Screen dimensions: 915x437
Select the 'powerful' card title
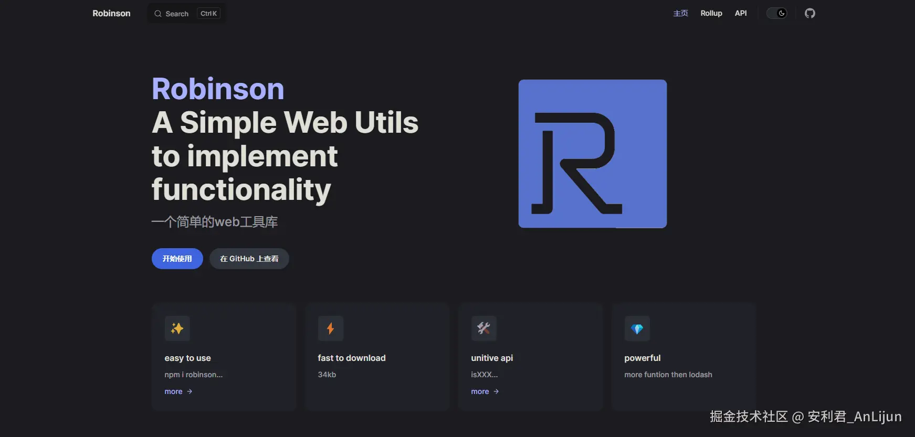643,358
